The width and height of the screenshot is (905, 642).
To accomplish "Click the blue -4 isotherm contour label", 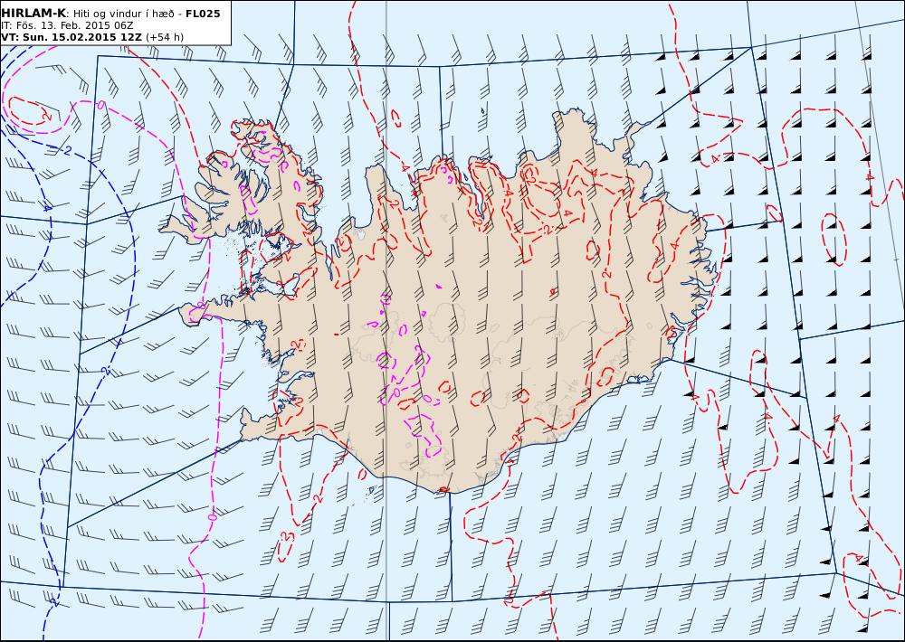I will pos(47,207).
